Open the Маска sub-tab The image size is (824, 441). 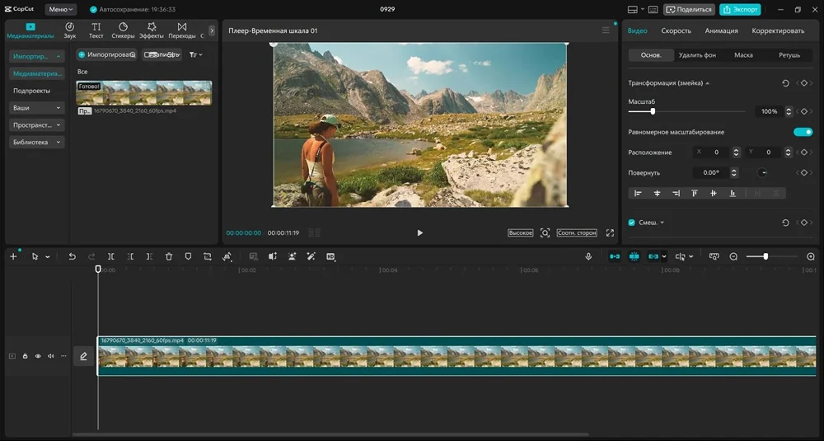[743, 54]
